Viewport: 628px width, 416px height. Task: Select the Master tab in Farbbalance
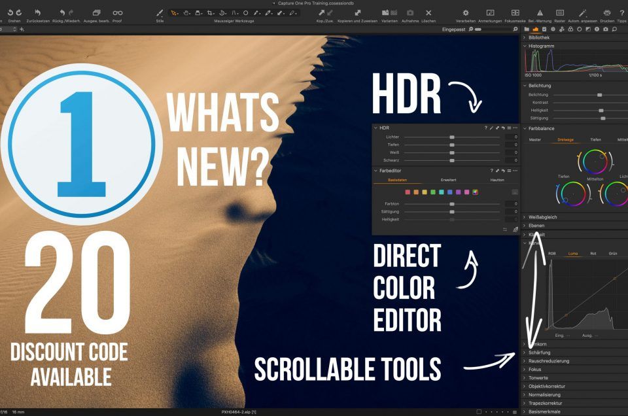pyautogui.click(x=534, y=140)
